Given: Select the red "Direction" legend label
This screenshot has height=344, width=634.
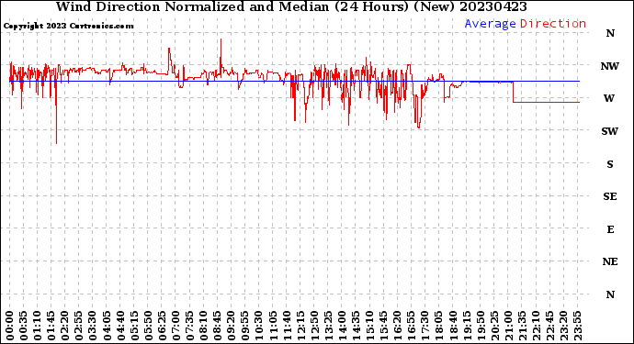Looking at the screenshot, I should (553, 24).
